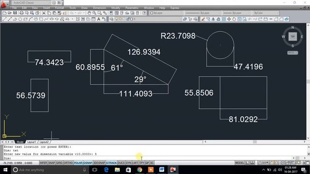310x174 pixels.
Task: Select the Pan hand tool
Action: 89,13
